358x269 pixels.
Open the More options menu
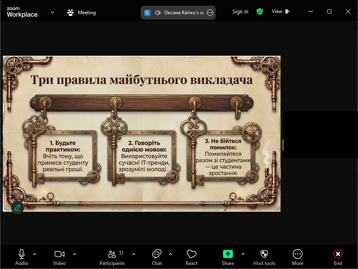point(298,257)
